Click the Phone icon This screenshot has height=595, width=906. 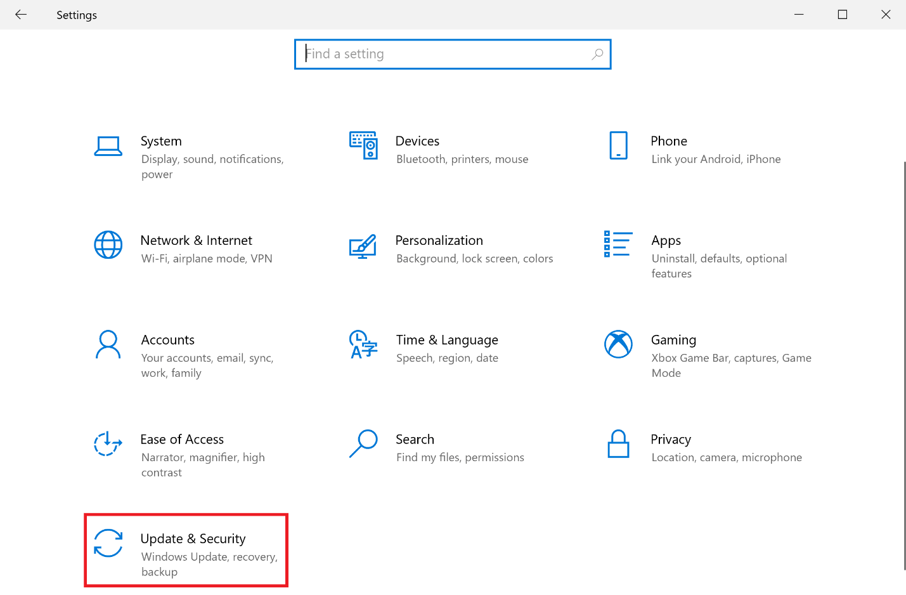pos(618,145)
